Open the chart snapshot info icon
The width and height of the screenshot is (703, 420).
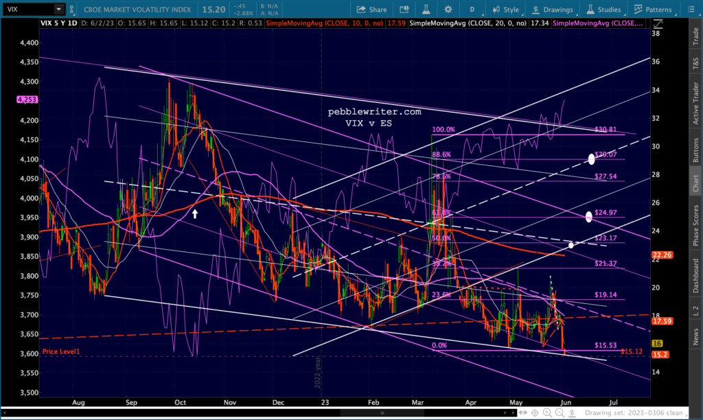[x=404, y=10]
